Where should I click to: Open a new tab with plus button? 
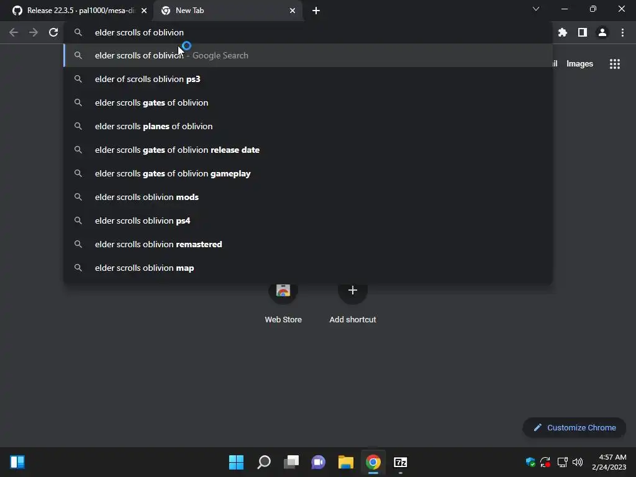click(316, 11)
